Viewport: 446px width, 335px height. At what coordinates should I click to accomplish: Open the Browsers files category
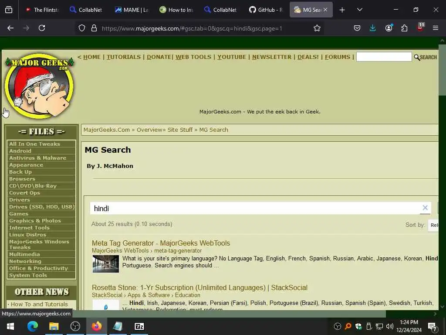pos(22,179)
